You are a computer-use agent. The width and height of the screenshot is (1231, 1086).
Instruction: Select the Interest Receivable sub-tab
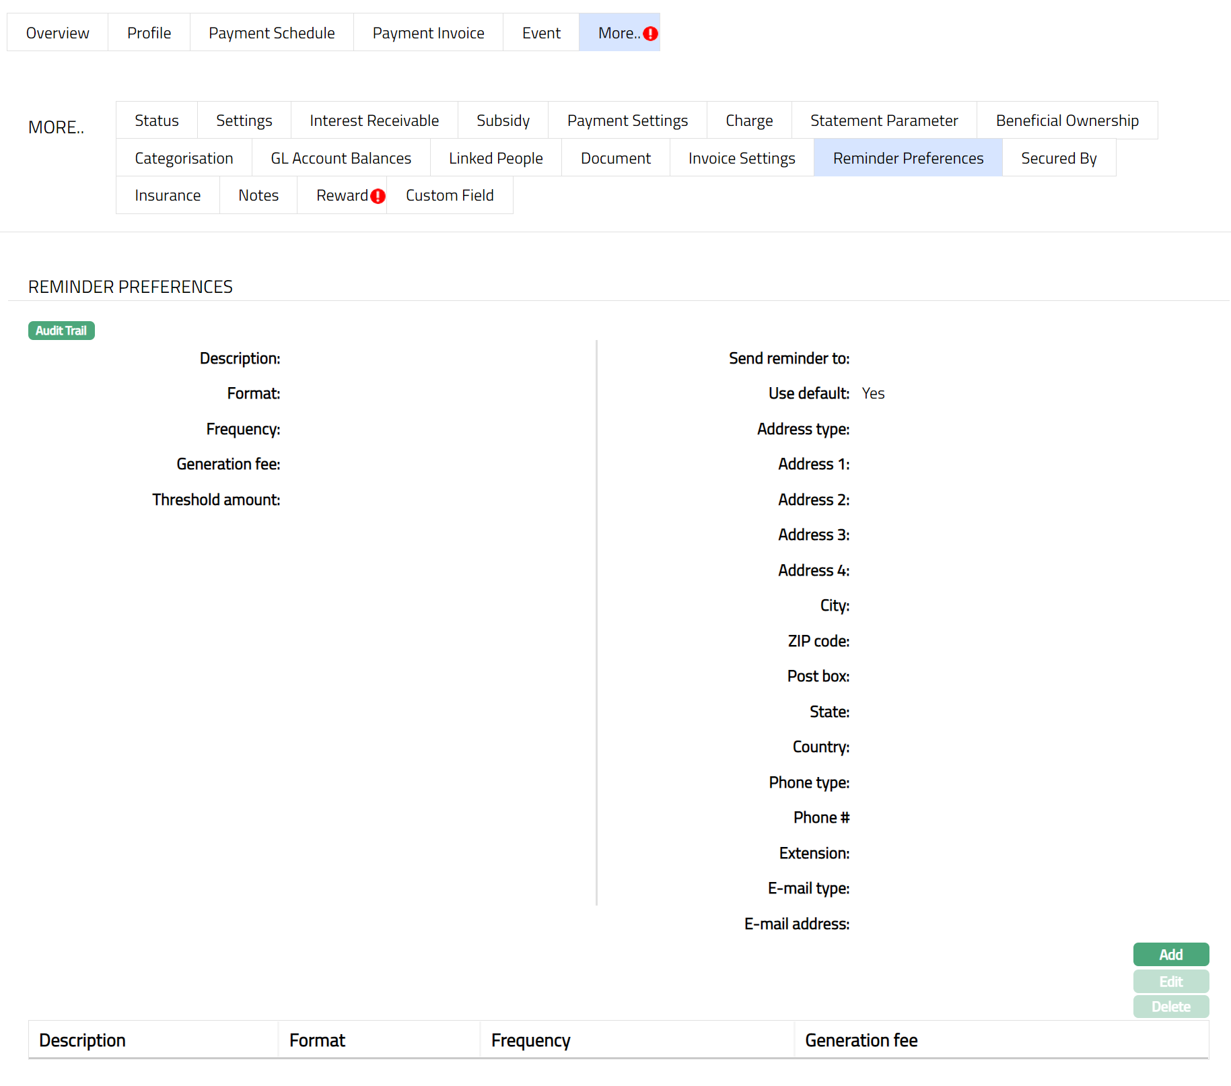[374, 121]
